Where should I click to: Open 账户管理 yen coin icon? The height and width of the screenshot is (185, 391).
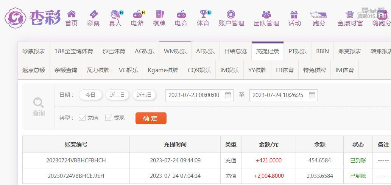click(x=231, y=14)
